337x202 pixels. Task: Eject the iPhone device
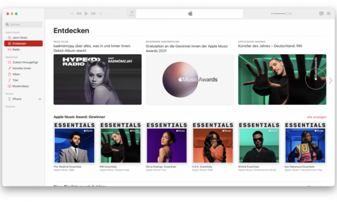[x=40, y=99]
